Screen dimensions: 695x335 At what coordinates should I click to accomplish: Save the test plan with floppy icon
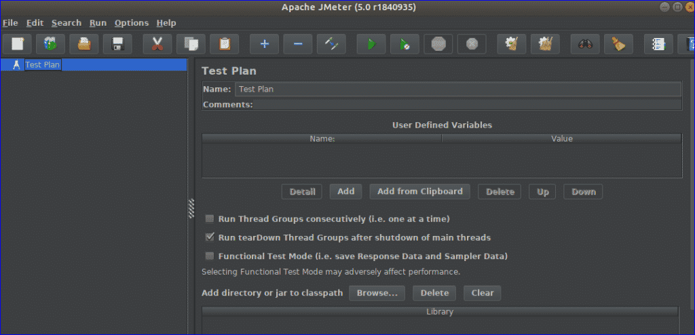pos(117,44)
